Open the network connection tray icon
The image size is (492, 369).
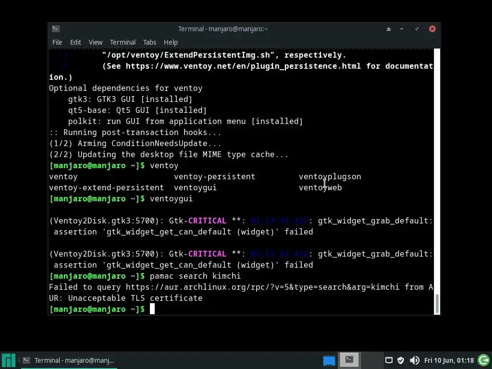coord(389,360)
